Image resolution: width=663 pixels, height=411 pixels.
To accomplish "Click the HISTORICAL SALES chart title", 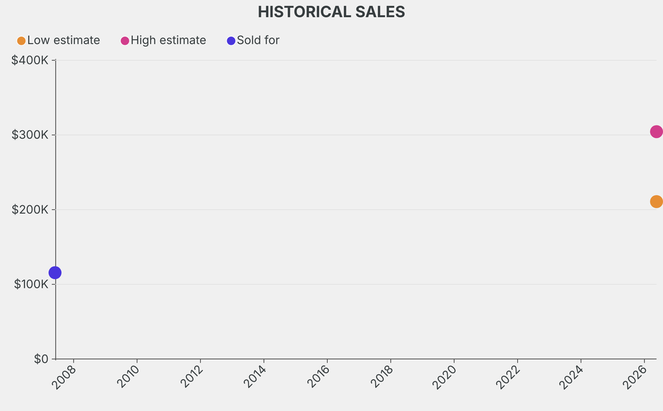I will pyautogui.click(x=331, y=12).
